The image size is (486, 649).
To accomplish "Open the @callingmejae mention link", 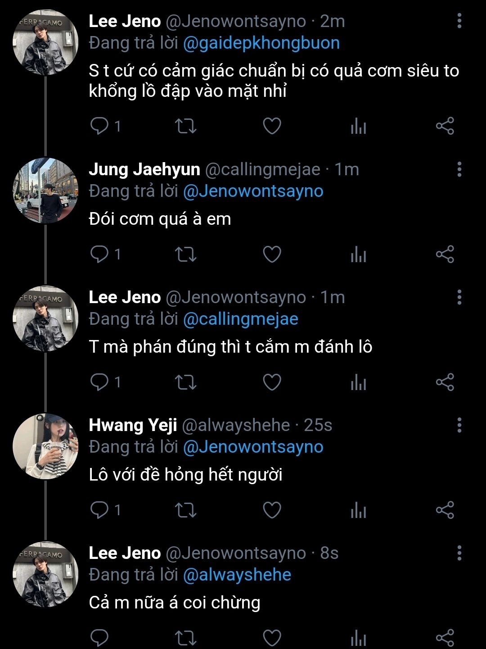I will pos(240,319).
